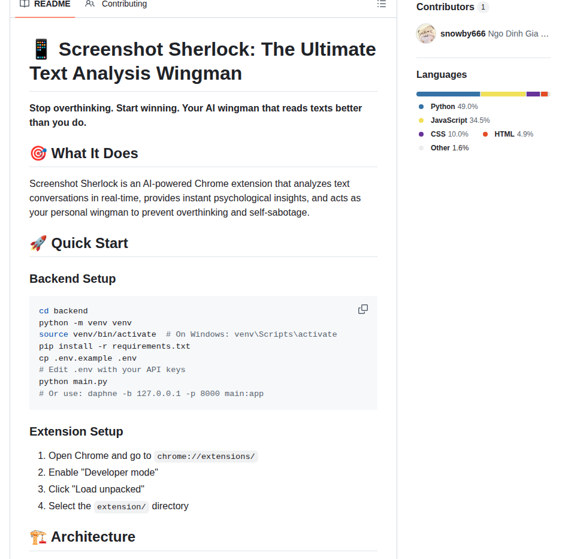Open the snowby666 profile link
The image size is (565, 559).
pyautogui.click(x=463, y=34)
